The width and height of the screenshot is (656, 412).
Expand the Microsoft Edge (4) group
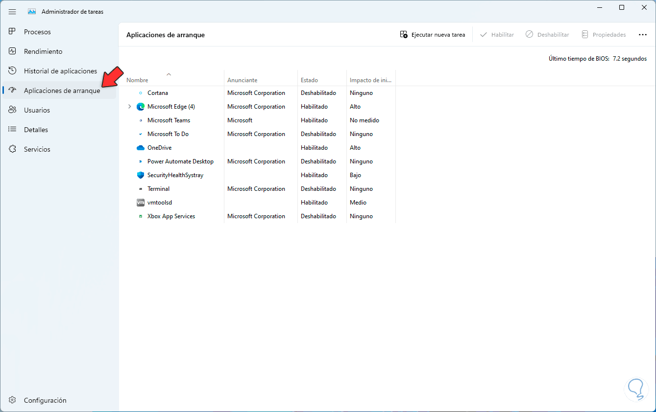[x=129, y=107]
